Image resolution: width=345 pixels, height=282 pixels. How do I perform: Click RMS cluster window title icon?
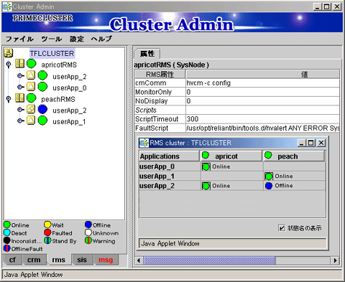click(144, 143)
